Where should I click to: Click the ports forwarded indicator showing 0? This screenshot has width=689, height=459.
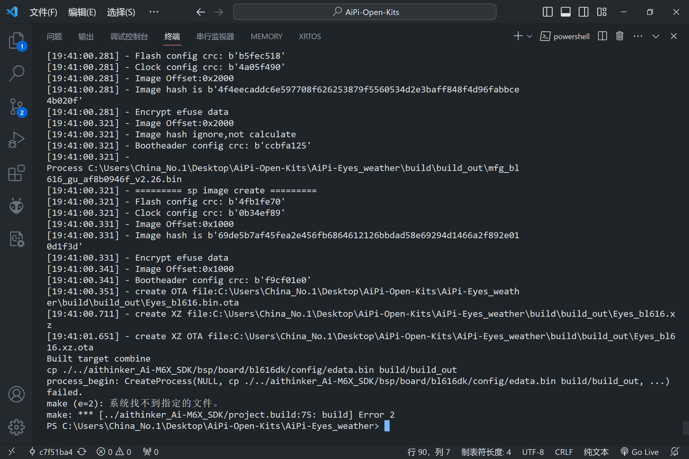point(151,452)
